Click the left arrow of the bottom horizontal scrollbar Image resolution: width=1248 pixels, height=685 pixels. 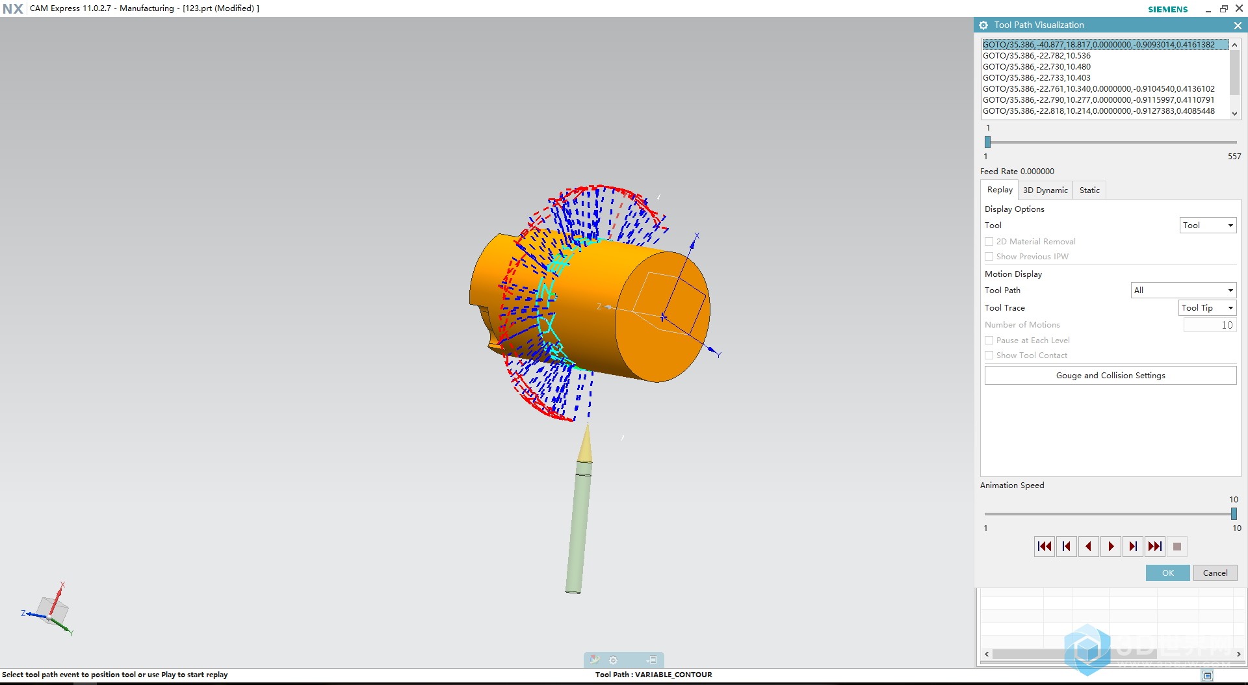(987, 654)
